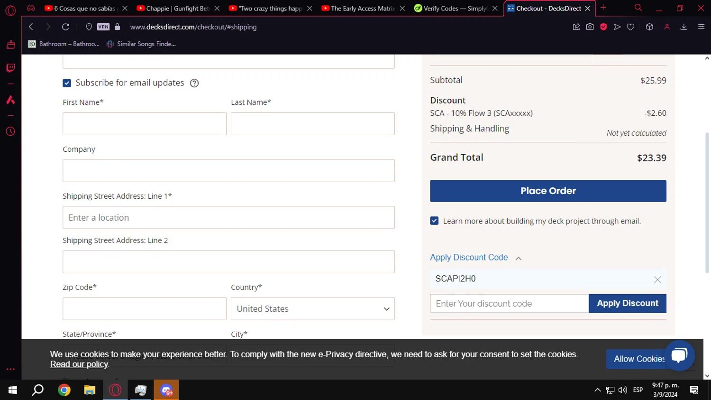Focus the First Name field

[x=145, y=124]
